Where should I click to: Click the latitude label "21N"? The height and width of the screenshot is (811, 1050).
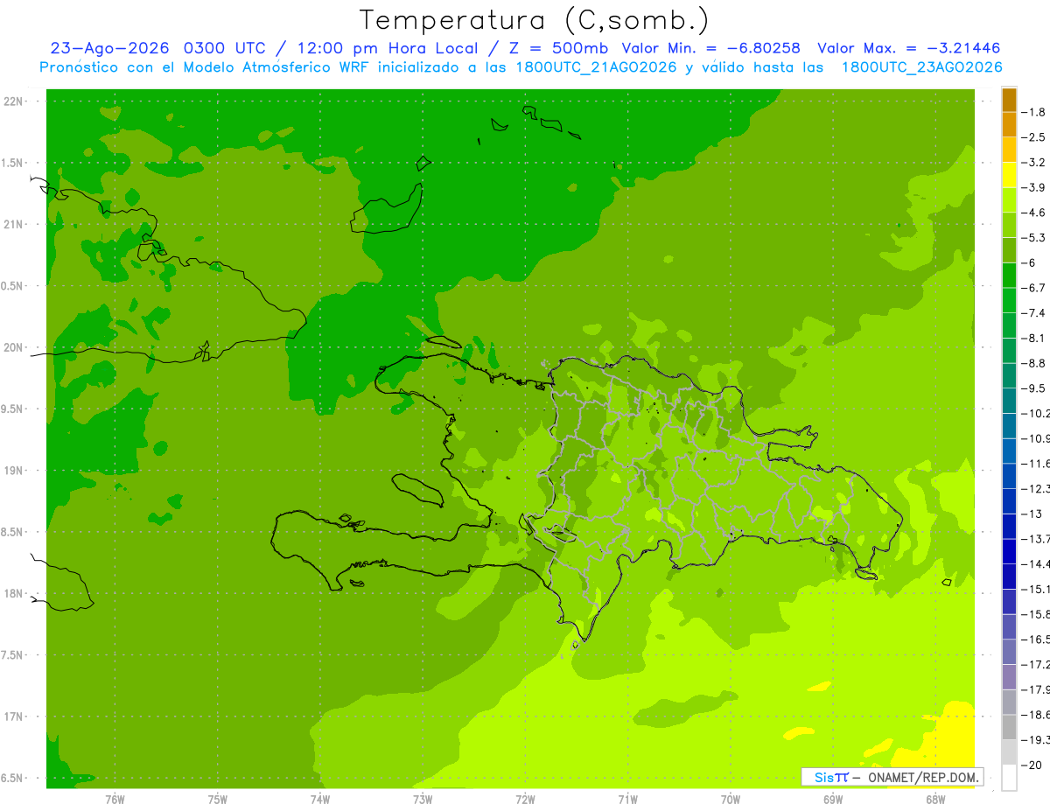click(13, 225)
